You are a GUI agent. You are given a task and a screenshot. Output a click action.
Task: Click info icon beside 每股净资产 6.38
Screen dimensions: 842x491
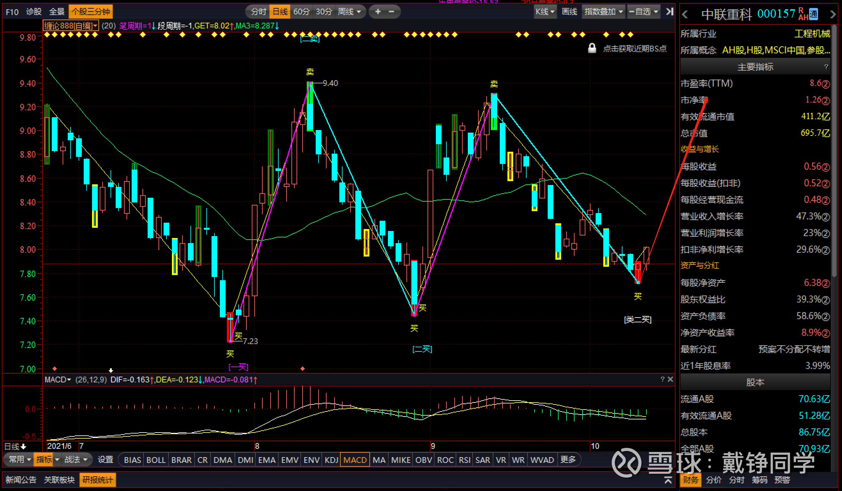(x=826, y=283)
